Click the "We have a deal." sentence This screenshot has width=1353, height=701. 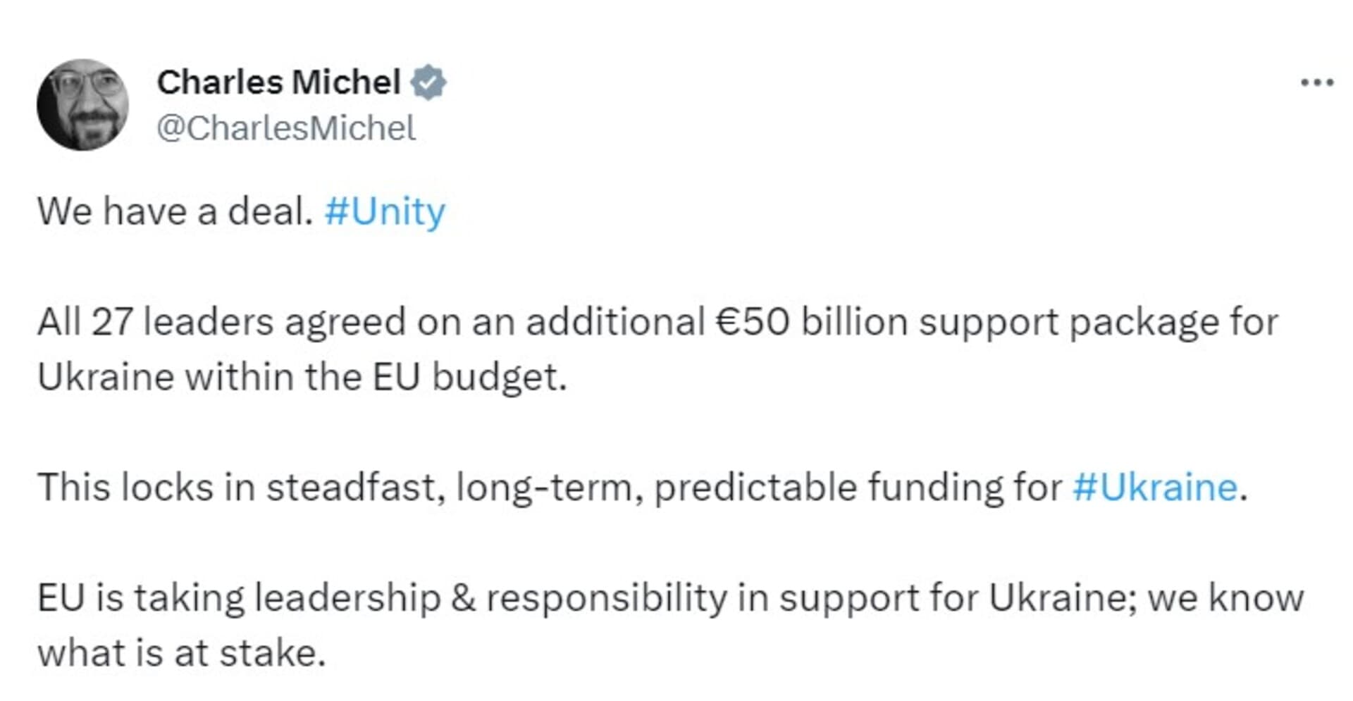point(175,211)
